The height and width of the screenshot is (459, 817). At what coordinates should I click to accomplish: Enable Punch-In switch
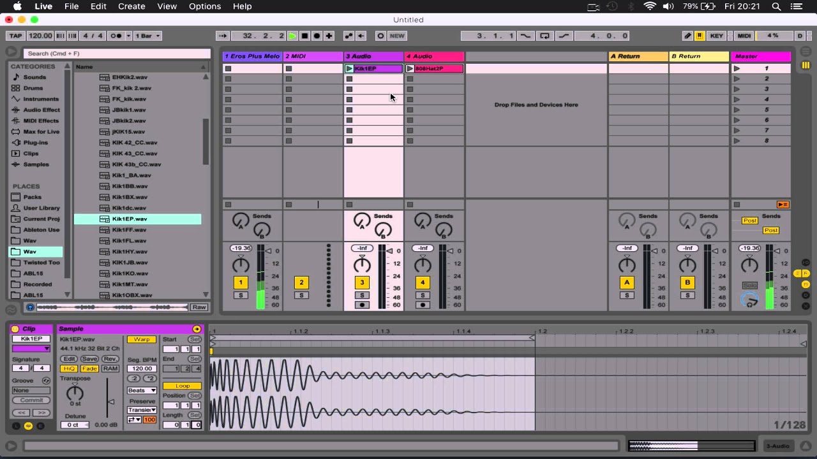point(525,36)
